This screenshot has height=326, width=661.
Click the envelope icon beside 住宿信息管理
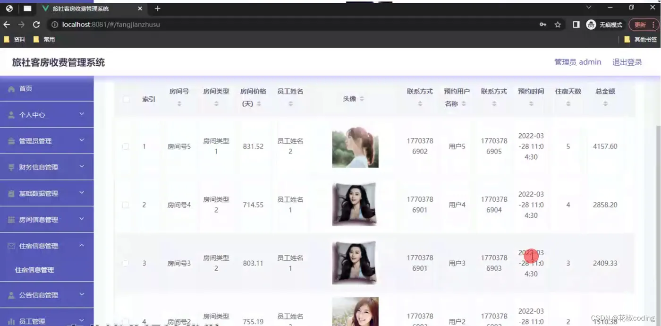(x=11, y=246)
